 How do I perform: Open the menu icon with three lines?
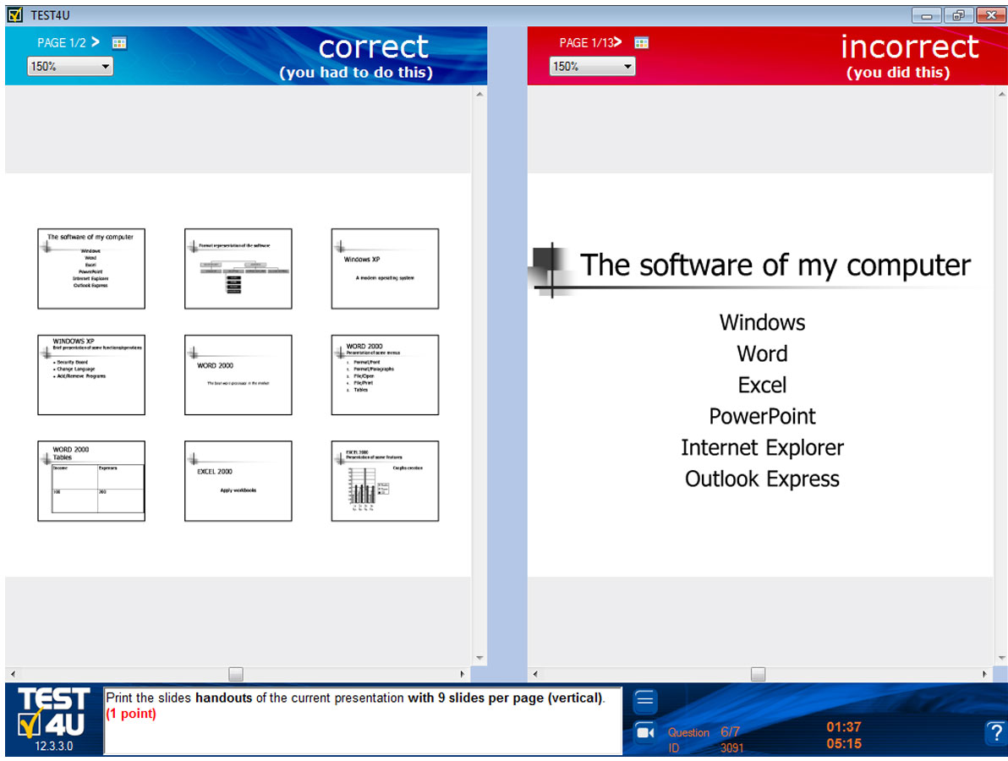644,700
